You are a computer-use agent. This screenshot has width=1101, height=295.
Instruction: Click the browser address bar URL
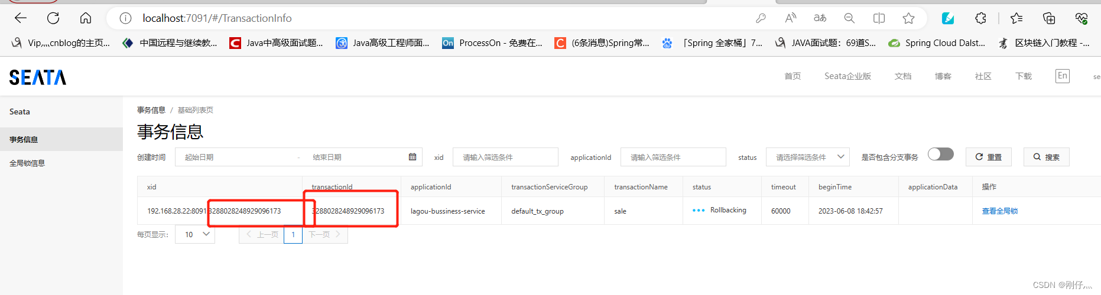click(x=217, y=18)
